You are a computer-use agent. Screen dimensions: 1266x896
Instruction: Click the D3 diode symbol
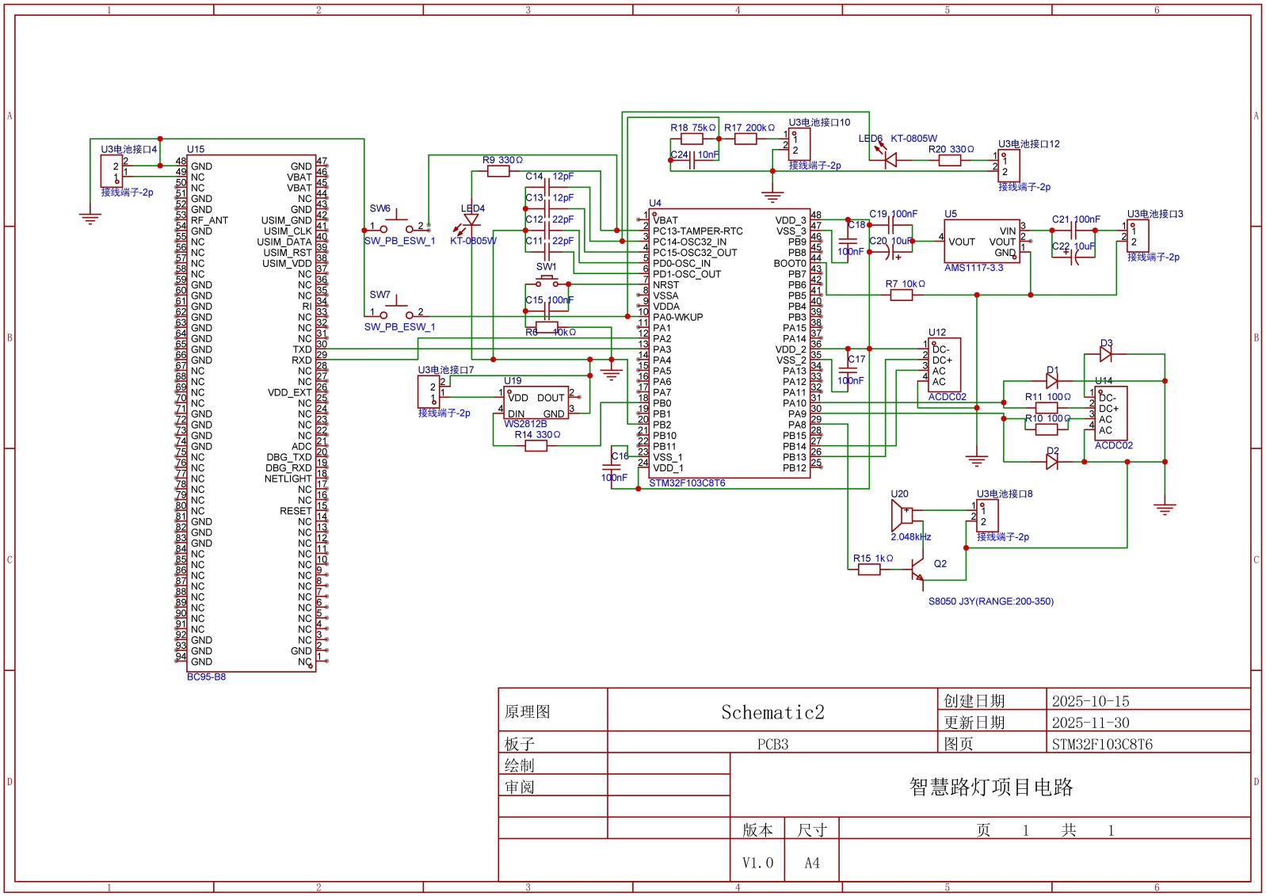pyautogui.click(x=1106, y=355)
